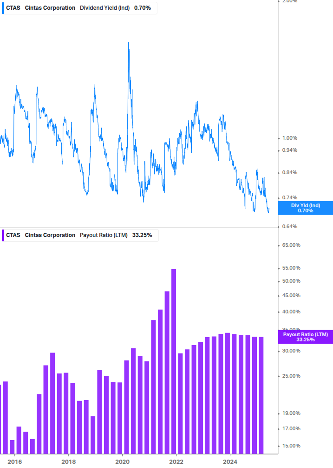Click the 45.00% payout axis label
Screen dimensions: 333x468
[x=291, y=296]
